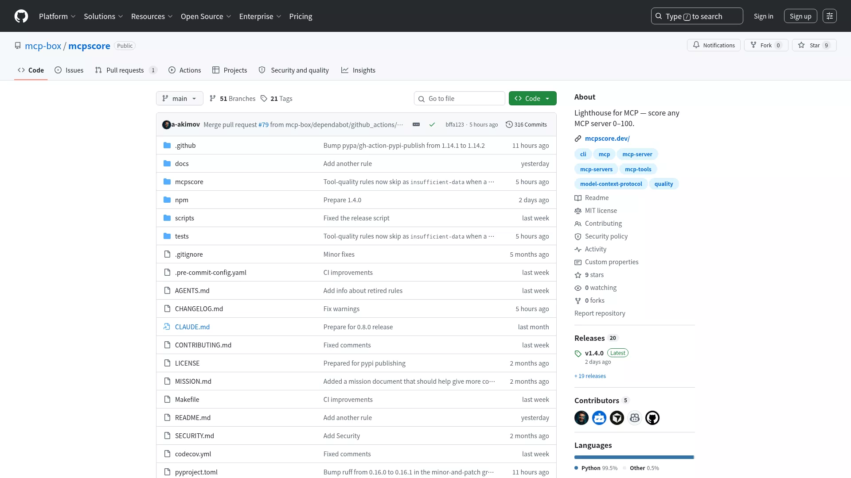Open the 51 Branches link
Image resolution: width=851 pixels, height=478 pixels.
(233, 99)
